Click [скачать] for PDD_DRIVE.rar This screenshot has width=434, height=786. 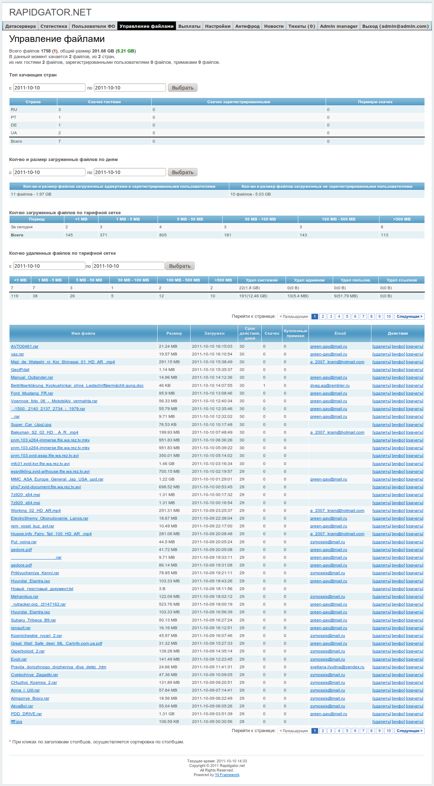pos(414,714)
